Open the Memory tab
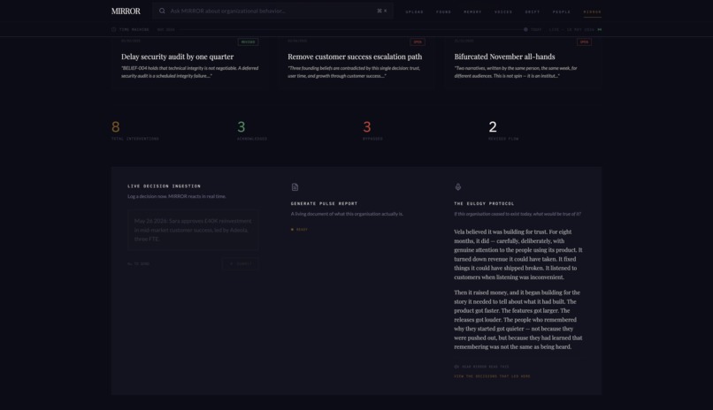 point(472,11)
